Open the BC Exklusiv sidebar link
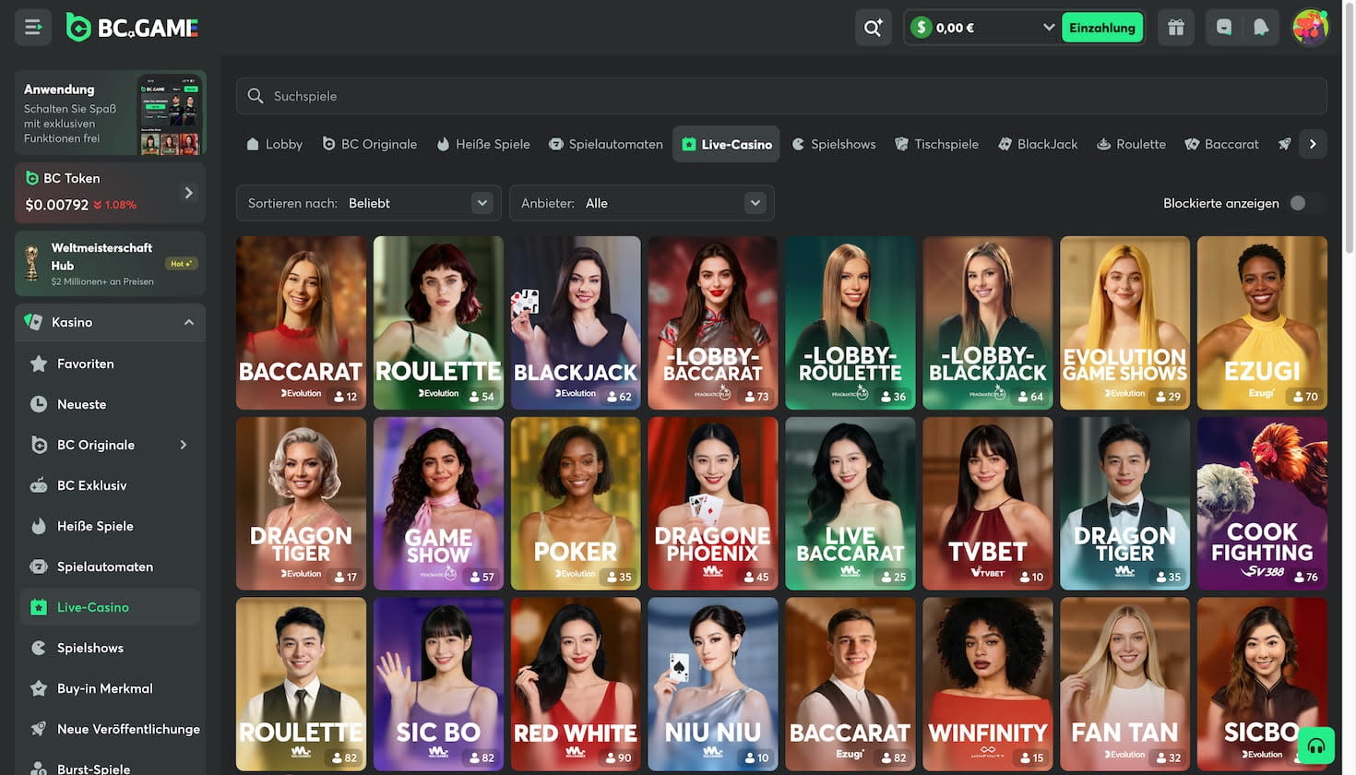 click(x=110, y=485)
